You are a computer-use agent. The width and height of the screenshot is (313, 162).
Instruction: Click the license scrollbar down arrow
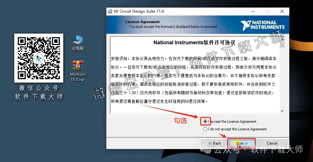(x=282, y=111)
